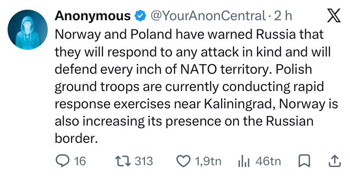Like the tweet with the heart icon

[x=183, y=161]
